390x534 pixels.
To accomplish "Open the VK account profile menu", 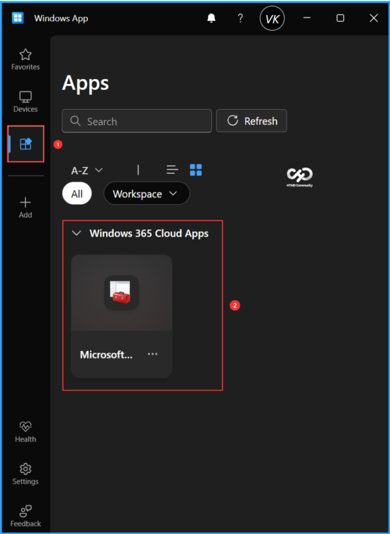I will pos(272,18).
